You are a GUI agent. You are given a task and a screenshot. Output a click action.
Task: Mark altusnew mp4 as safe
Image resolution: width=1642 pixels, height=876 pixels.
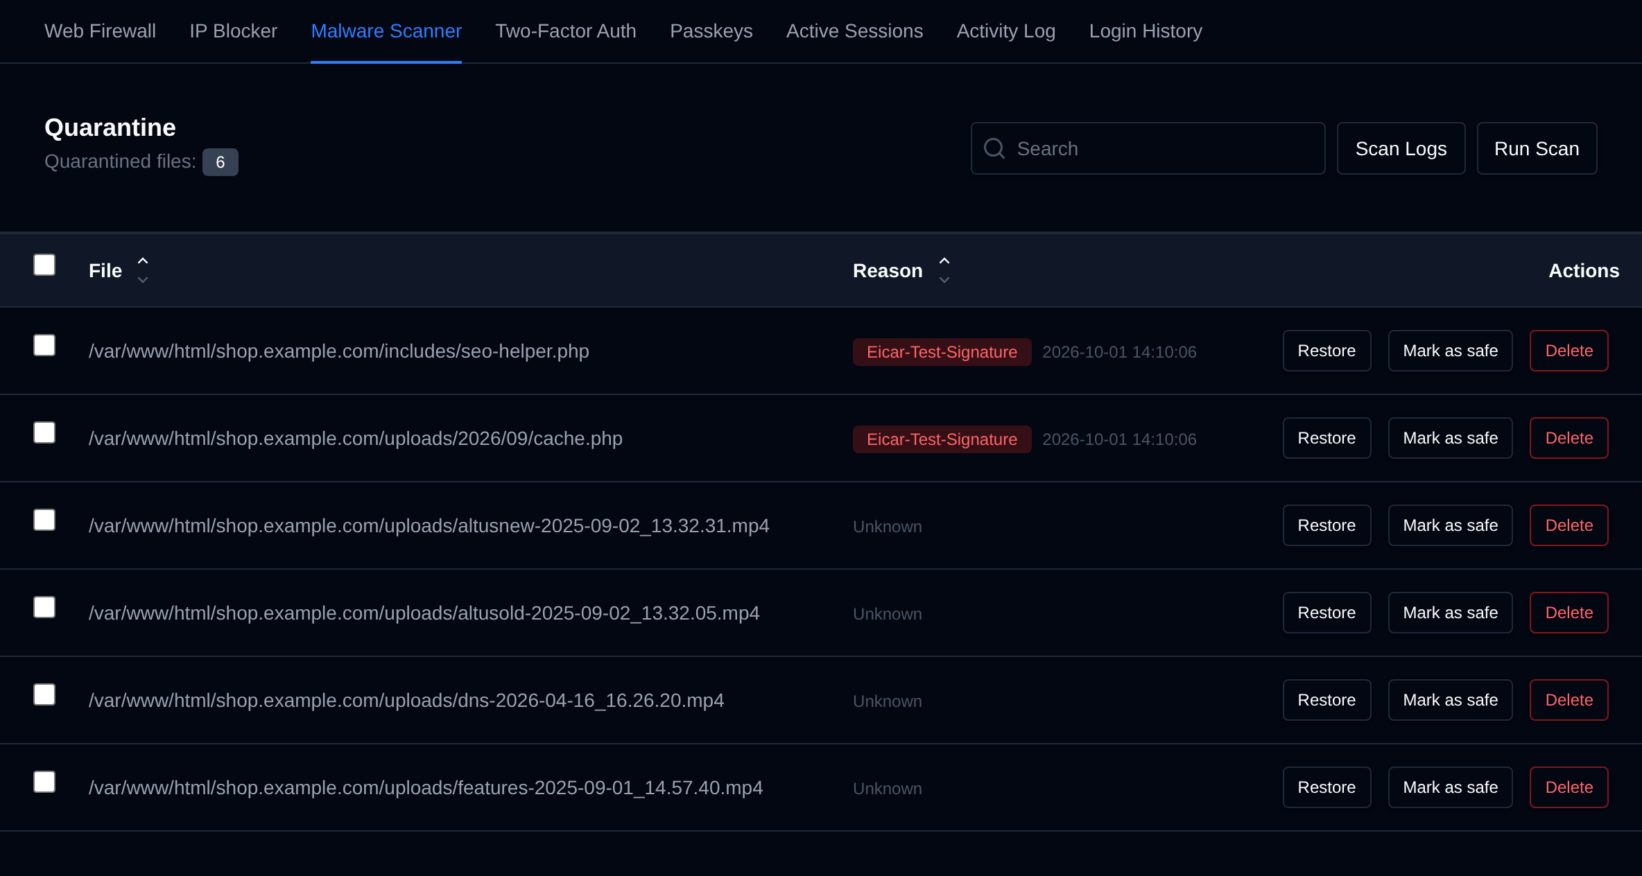[1450, 525]
